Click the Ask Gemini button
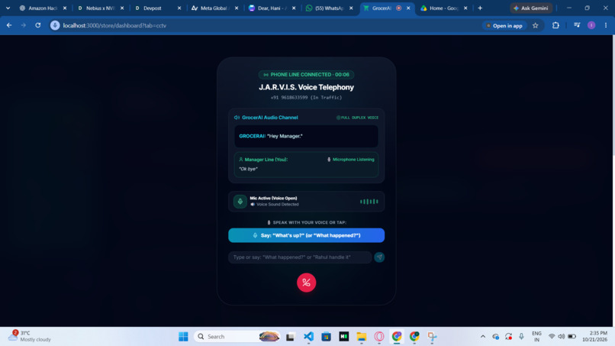Image resolution: width=615 pixels, height=346 pixels. coord(531,8)
